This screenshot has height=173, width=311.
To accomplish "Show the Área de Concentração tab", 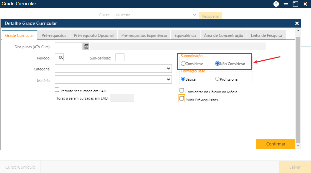I will pos(224,36).
